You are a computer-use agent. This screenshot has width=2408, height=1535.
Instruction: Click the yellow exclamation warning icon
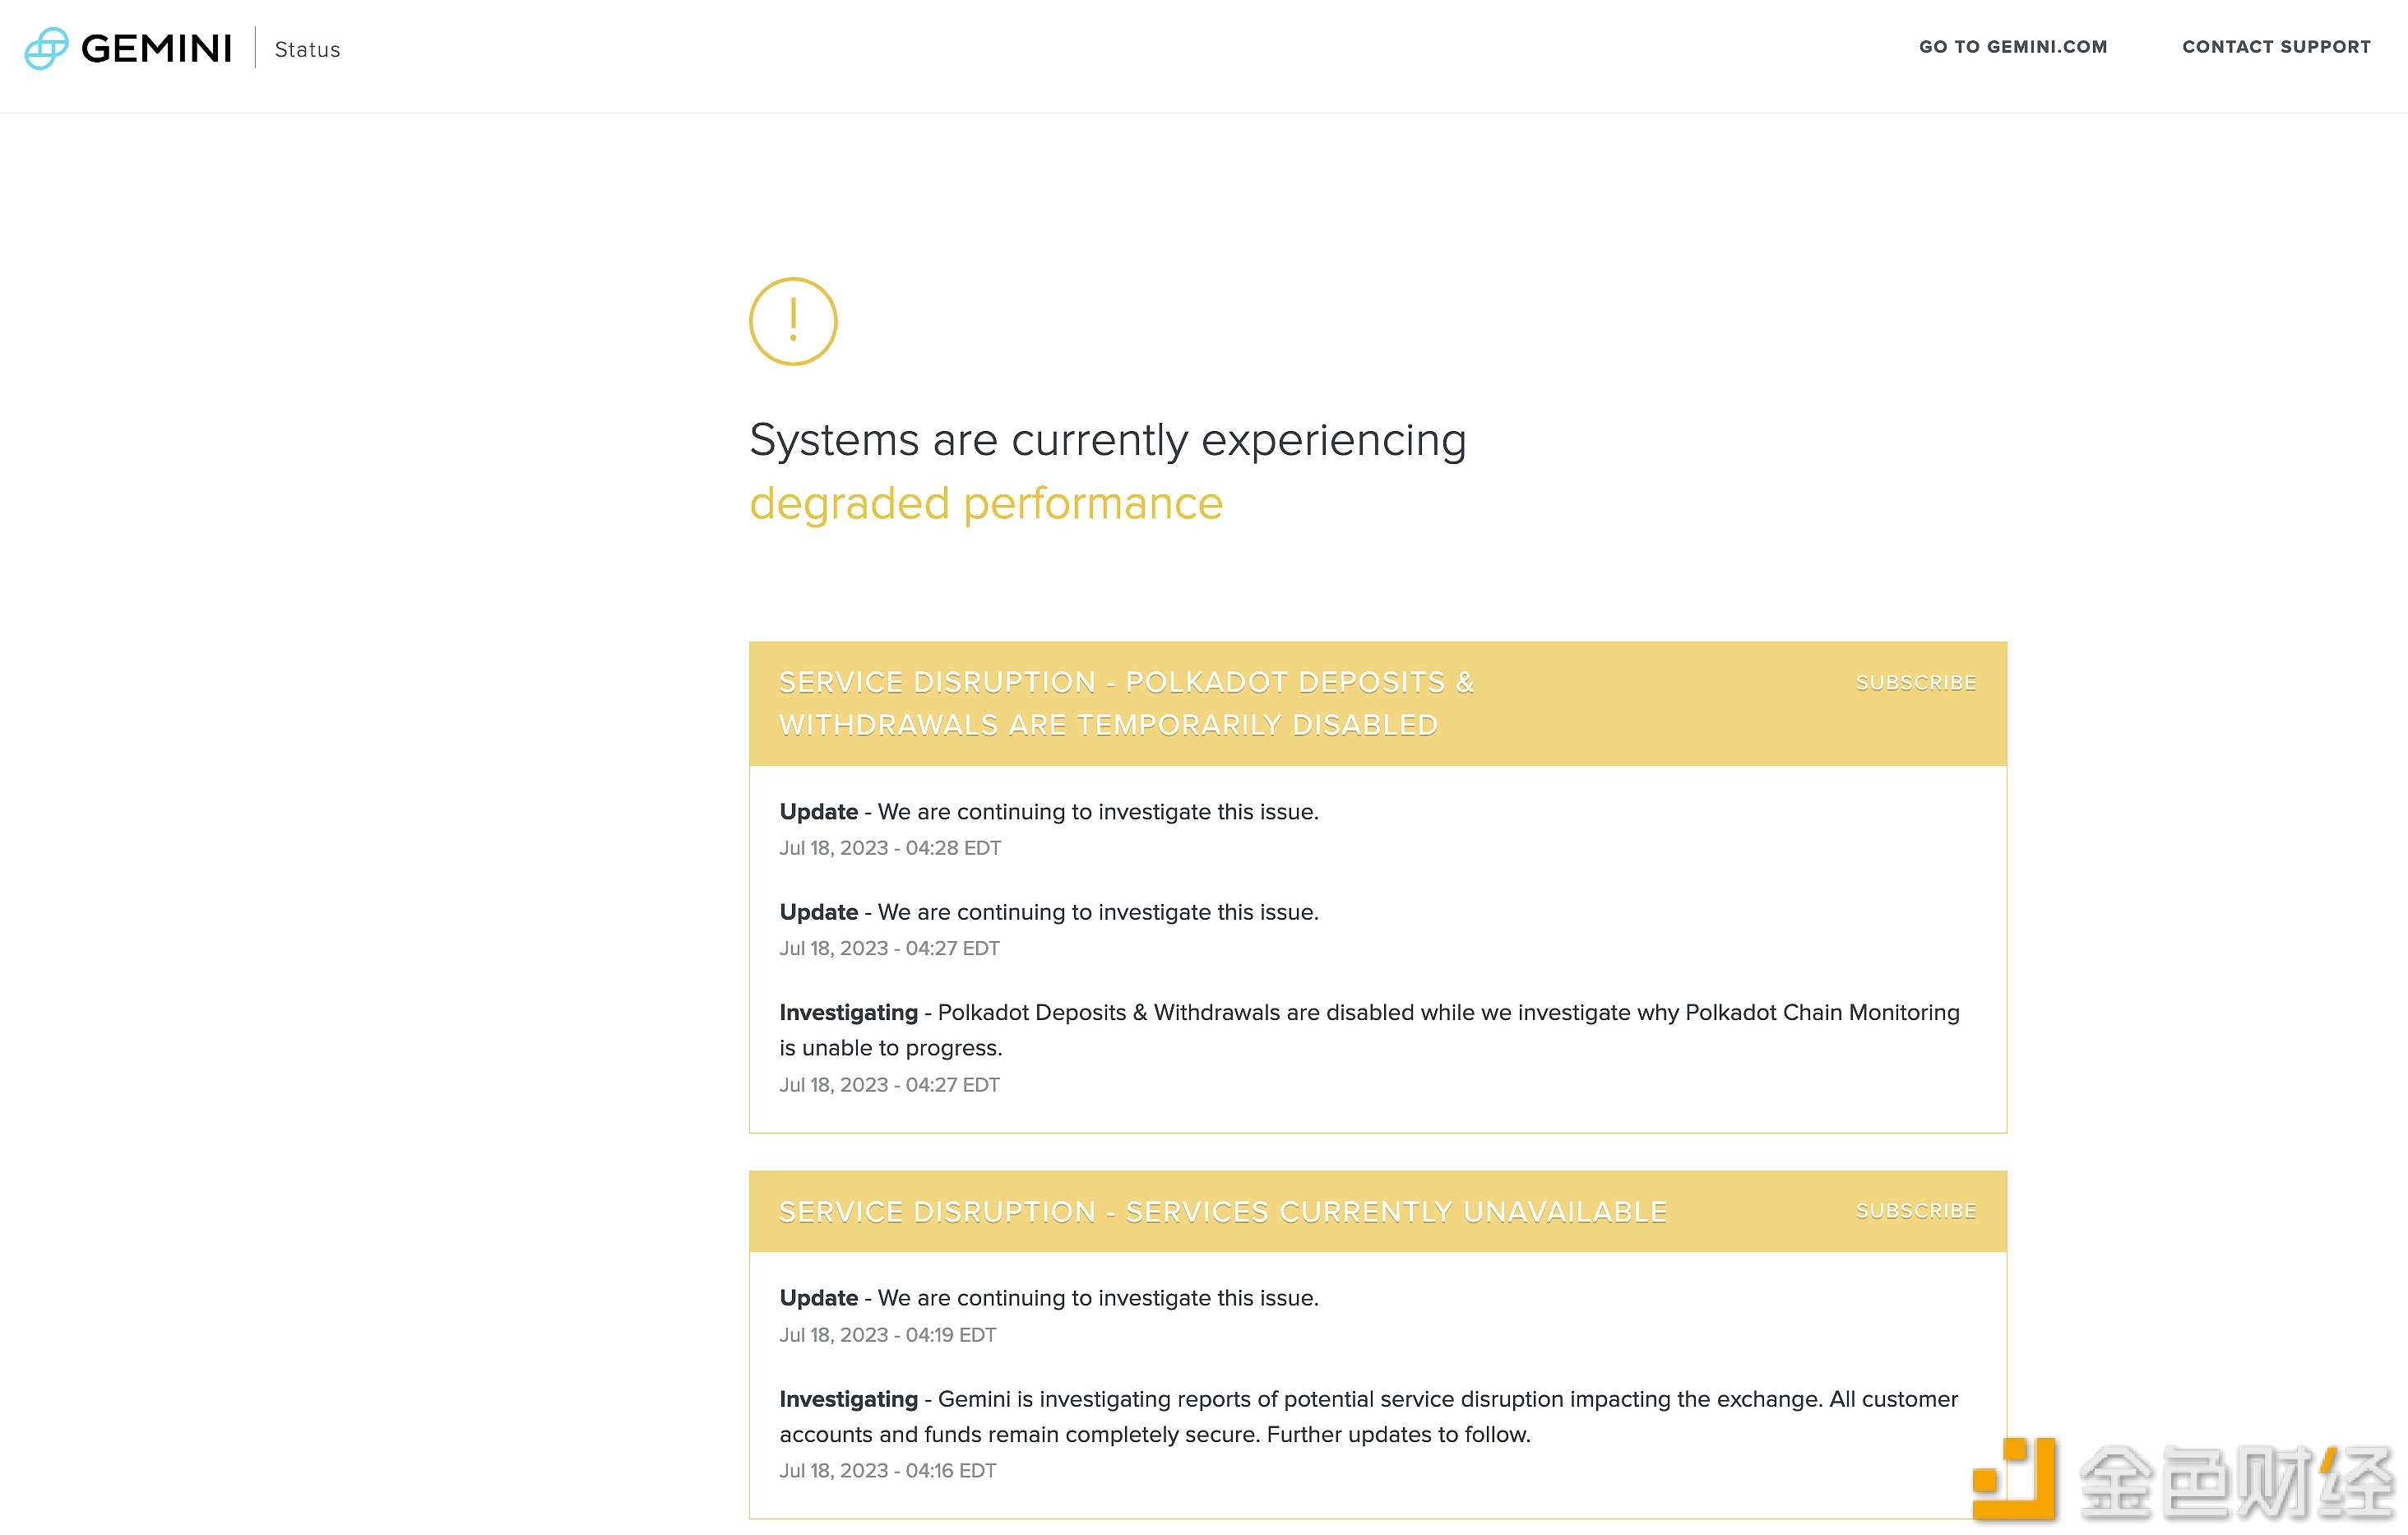pos(793,321)
